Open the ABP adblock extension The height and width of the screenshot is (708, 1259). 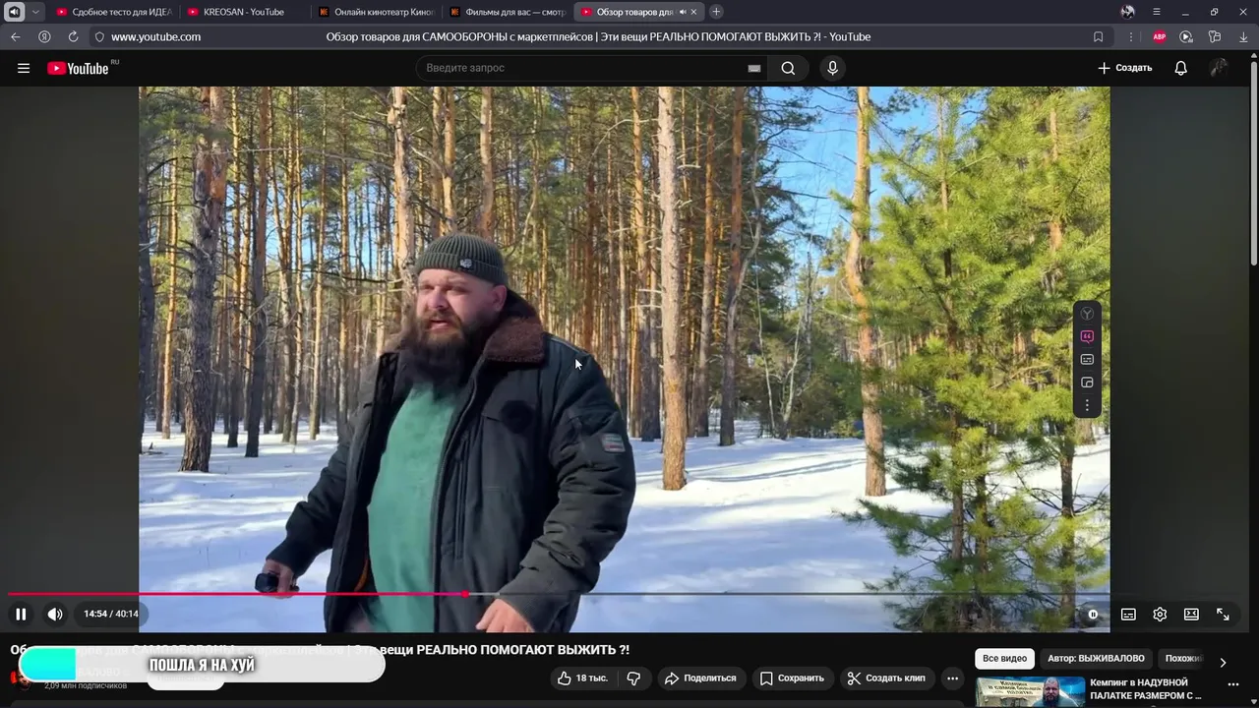click(x=1160, y=36)
